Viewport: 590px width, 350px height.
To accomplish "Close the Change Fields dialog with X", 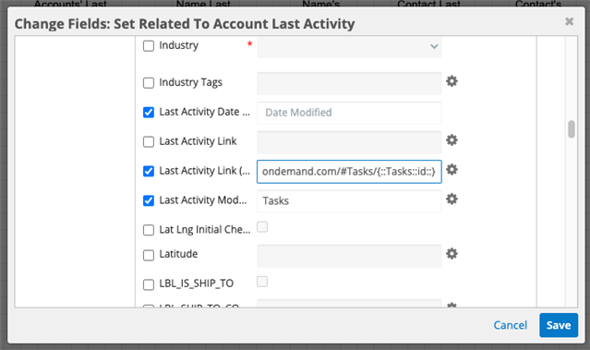I will point(569,21).
